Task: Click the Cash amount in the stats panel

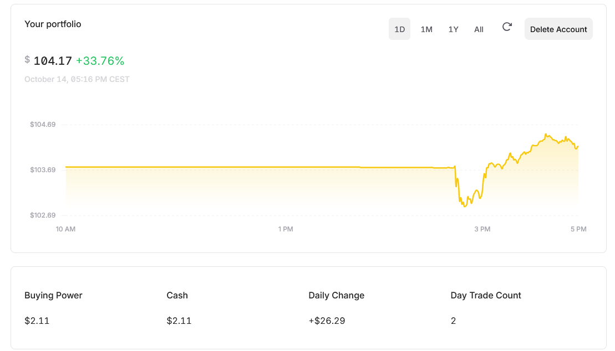Action: click(178, 321)
